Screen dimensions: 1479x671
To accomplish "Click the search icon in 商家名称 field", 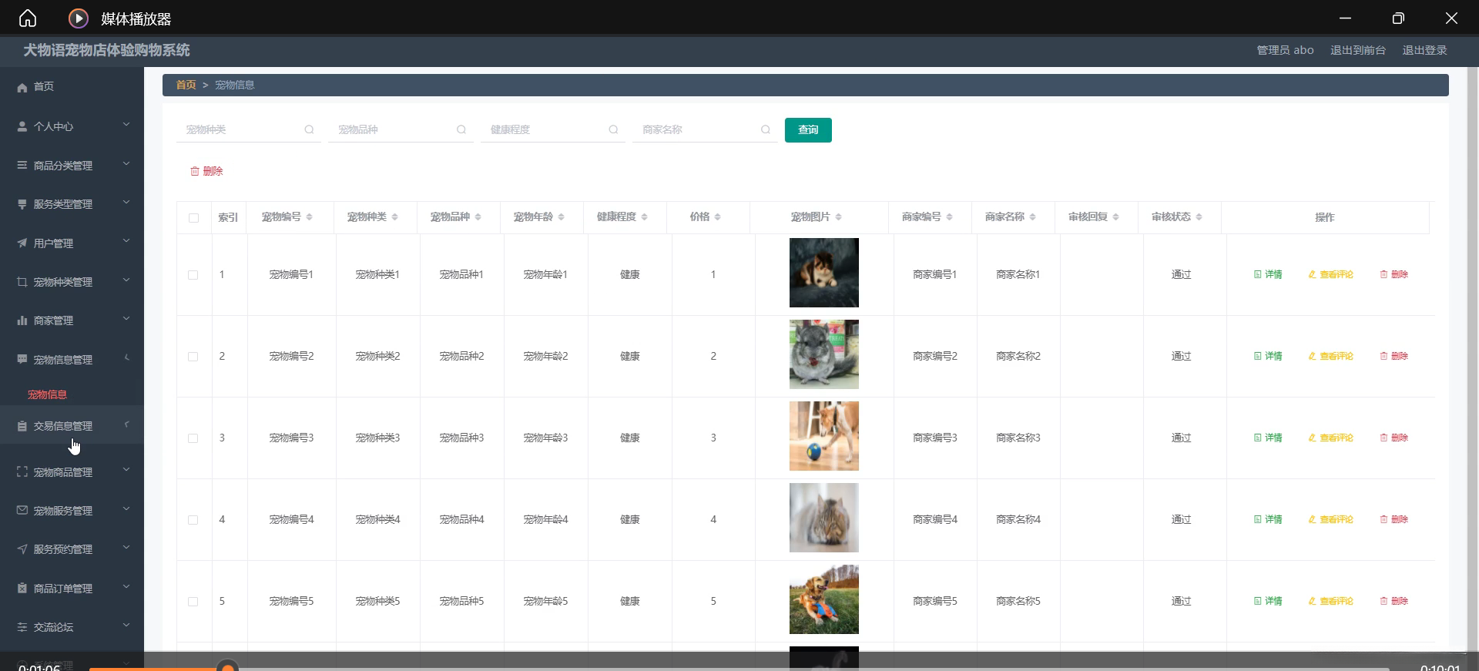I will click(766, 129).
